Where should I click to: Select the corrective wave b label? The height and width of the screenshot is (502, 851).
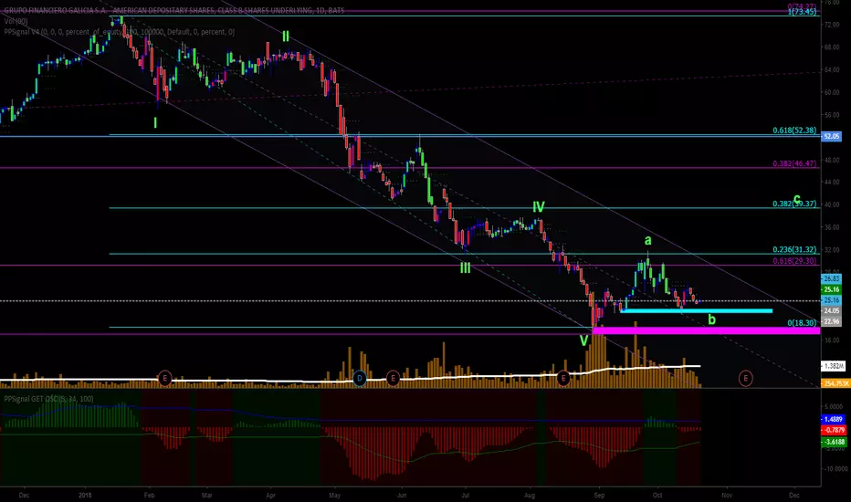tap(711, 319)
